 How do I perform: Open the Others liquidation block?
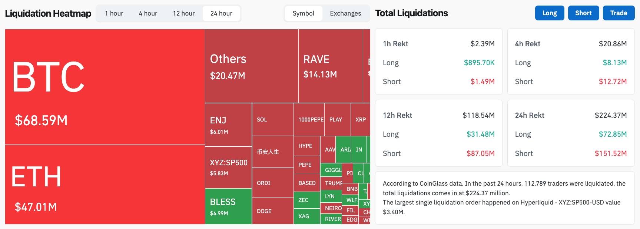(x=251, y=65)
